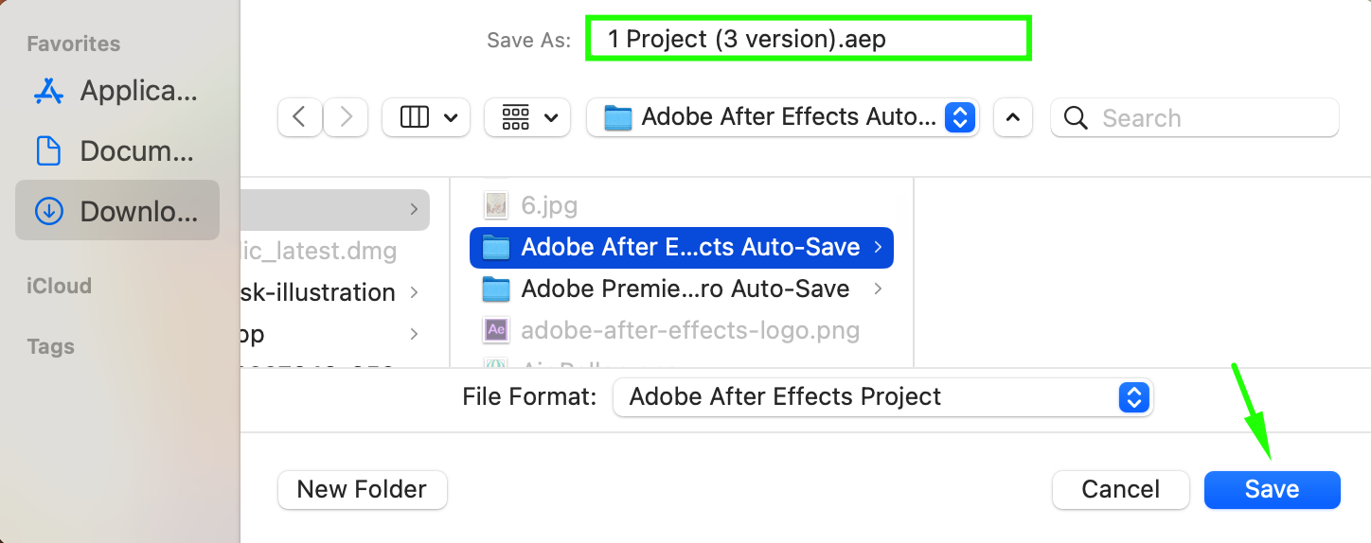Image resolution: width=1371 pixels, height=543 pixels.
Task: Collapse the dialog with the up chevron
Action: pyautogui.click(x=1012, y=117)
